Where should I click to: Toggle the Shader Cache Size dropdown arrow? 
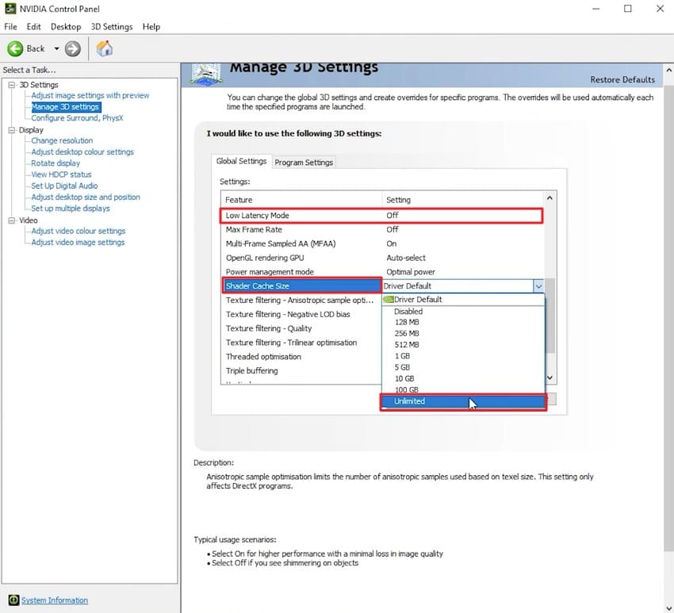(x=538, y=286)
